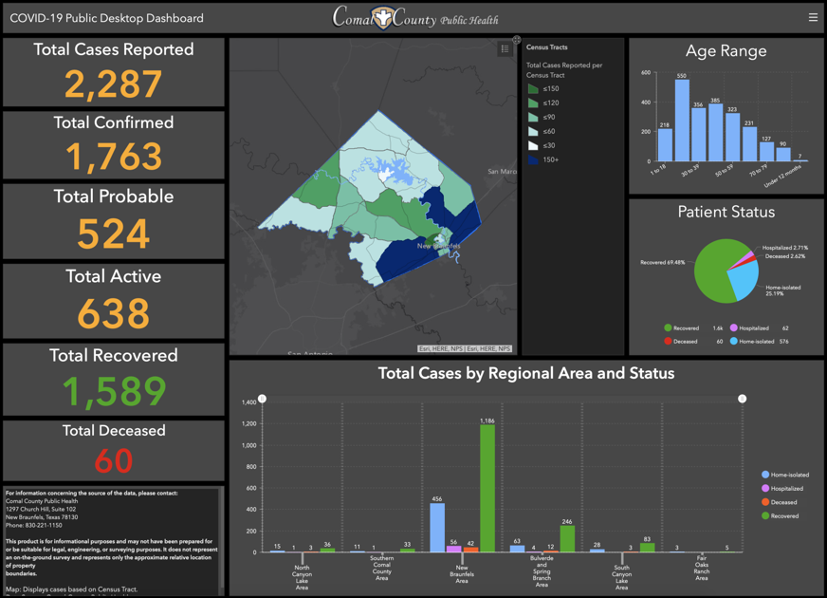Toggle Hospitalized in Patient Status pie legend
Screen dimensions: 827x598
(x=749, y=327)
